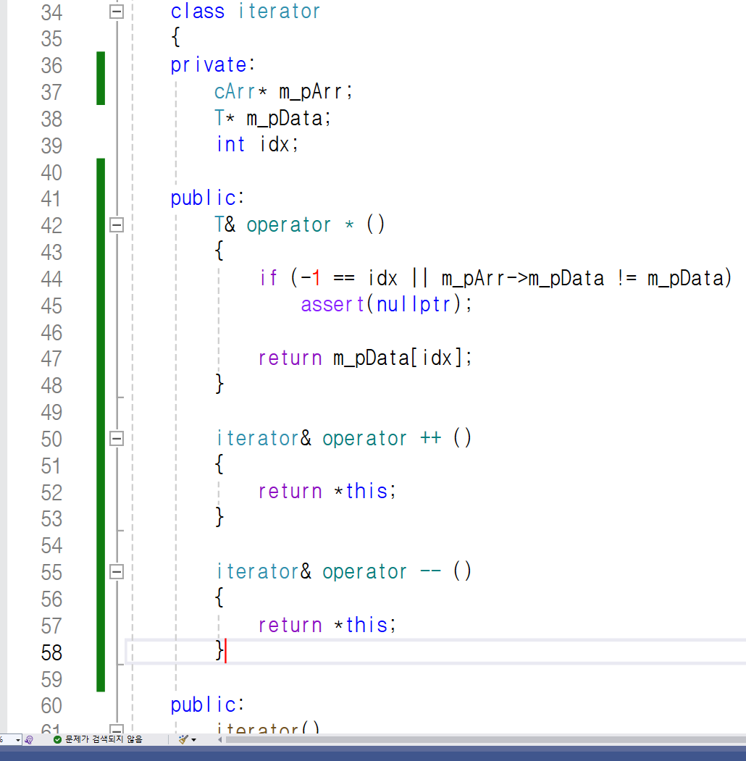Click the 'public' keyword on line 60

[204, 705]
